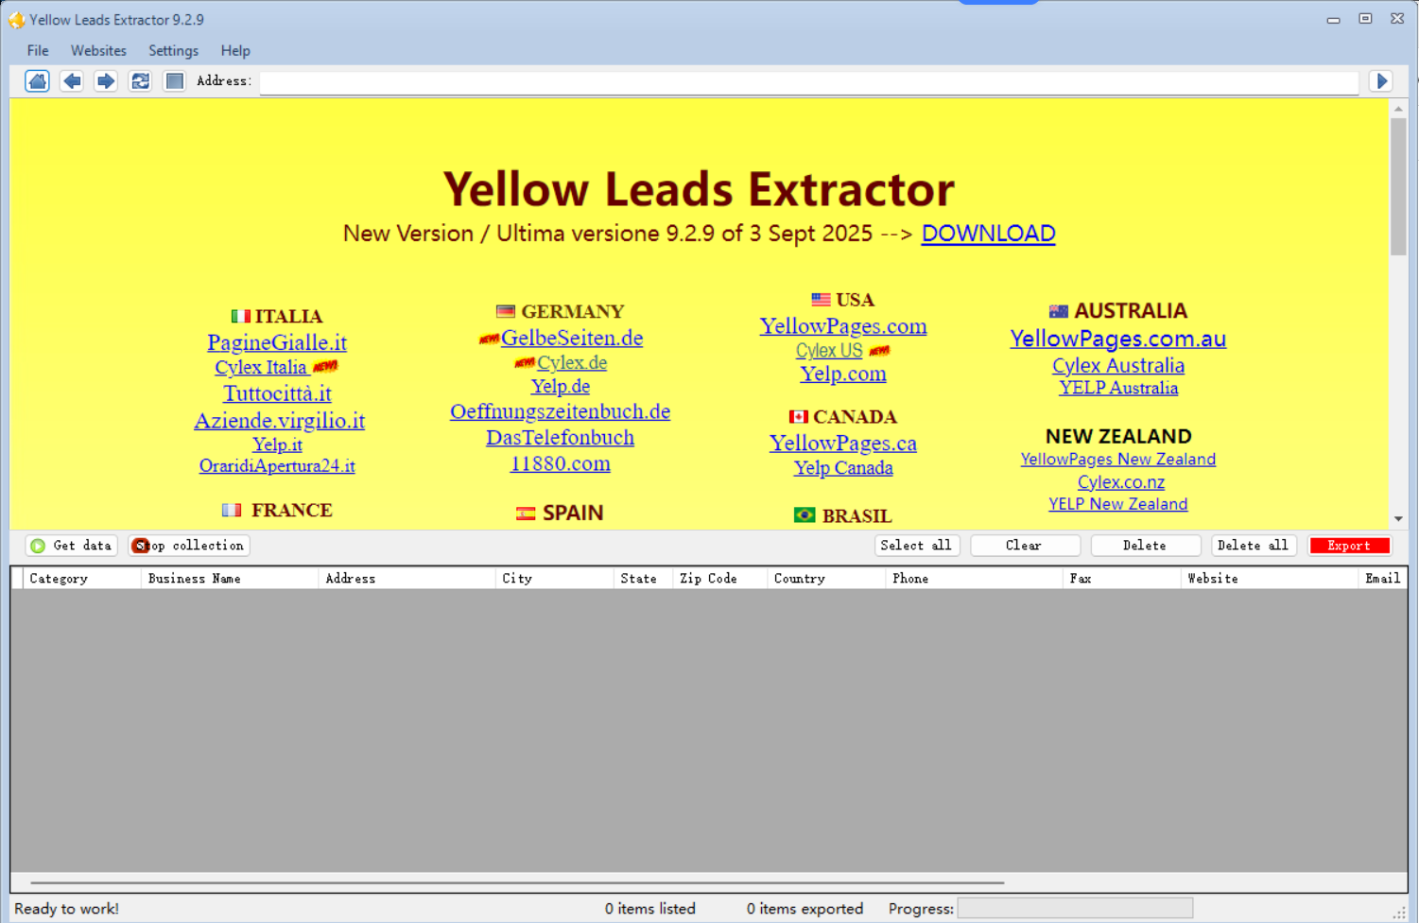Screen dimensions: 1419x923
Task: Open the Cylex.de link
Action: click(572, 363)
